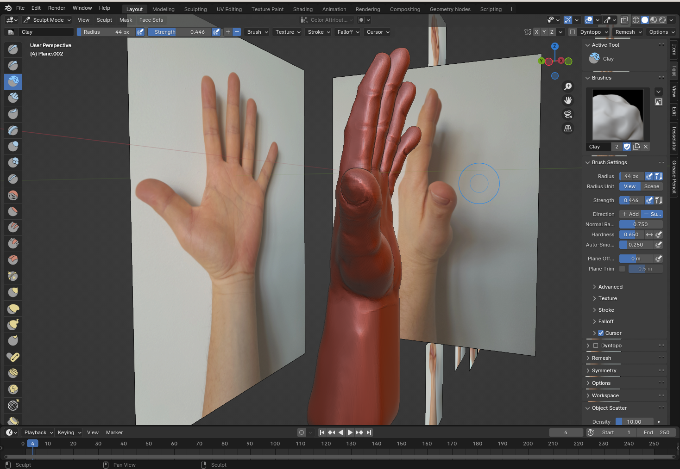Toggle the viewport overlays button
The width and height of the screenshot is (680, 469).
589,20
